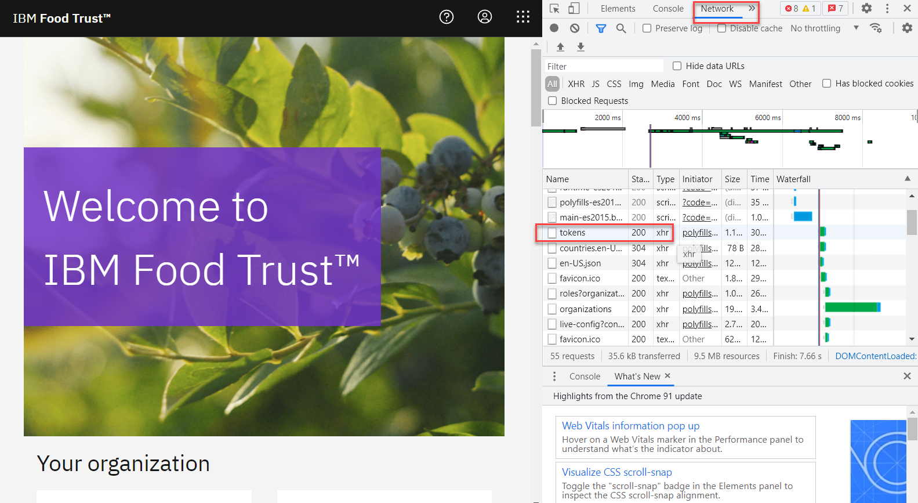Screen dimensions: 918x503
Task: Filter requests by JS type
Action: [596, 84]
